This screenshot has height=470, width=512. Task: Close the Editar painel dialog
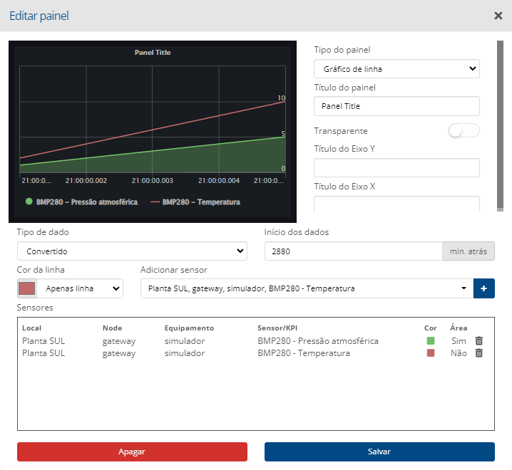pos(498,16)
